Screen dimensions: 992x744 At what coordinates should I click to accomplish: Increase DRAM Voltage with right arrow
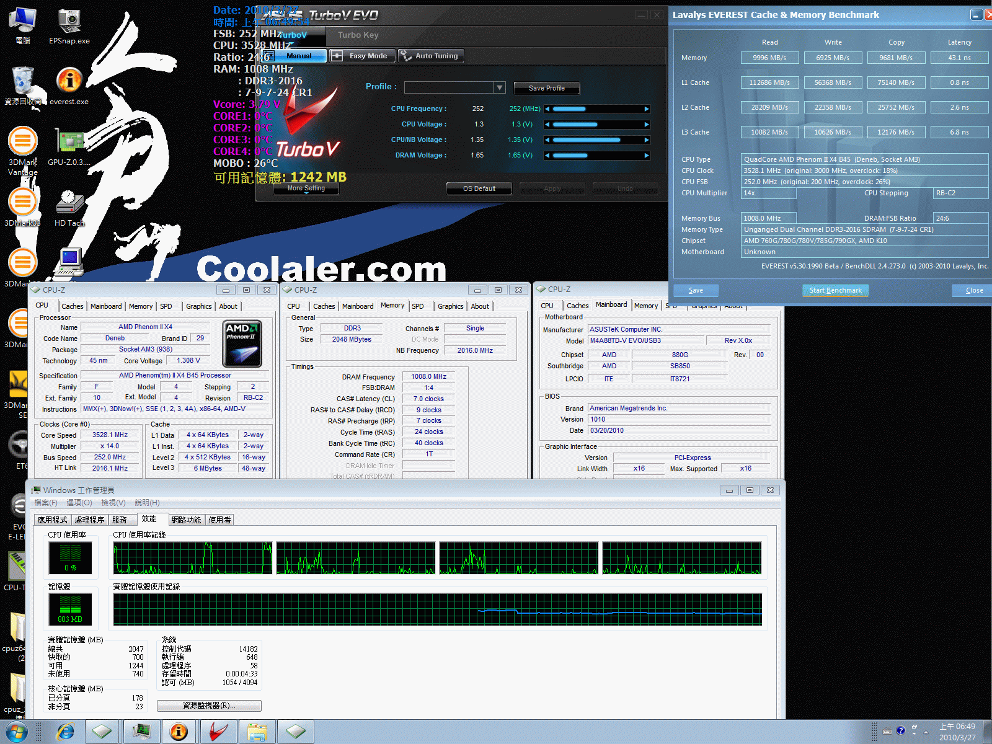point(647,155)
